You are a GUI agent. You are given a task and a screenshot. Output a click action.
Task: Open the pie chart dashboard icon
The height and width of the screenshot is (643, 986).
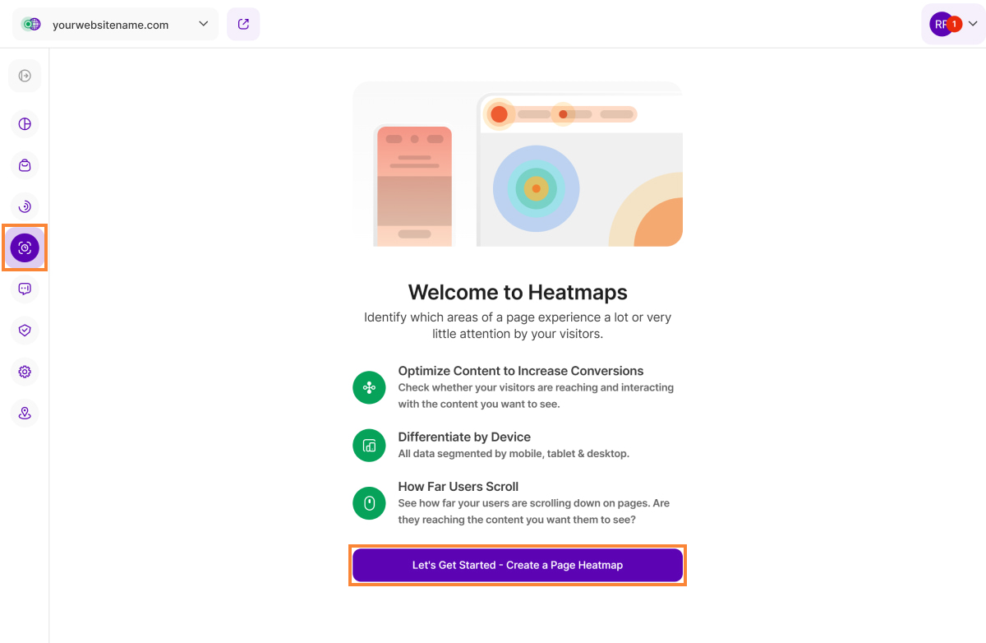[25, 124]
